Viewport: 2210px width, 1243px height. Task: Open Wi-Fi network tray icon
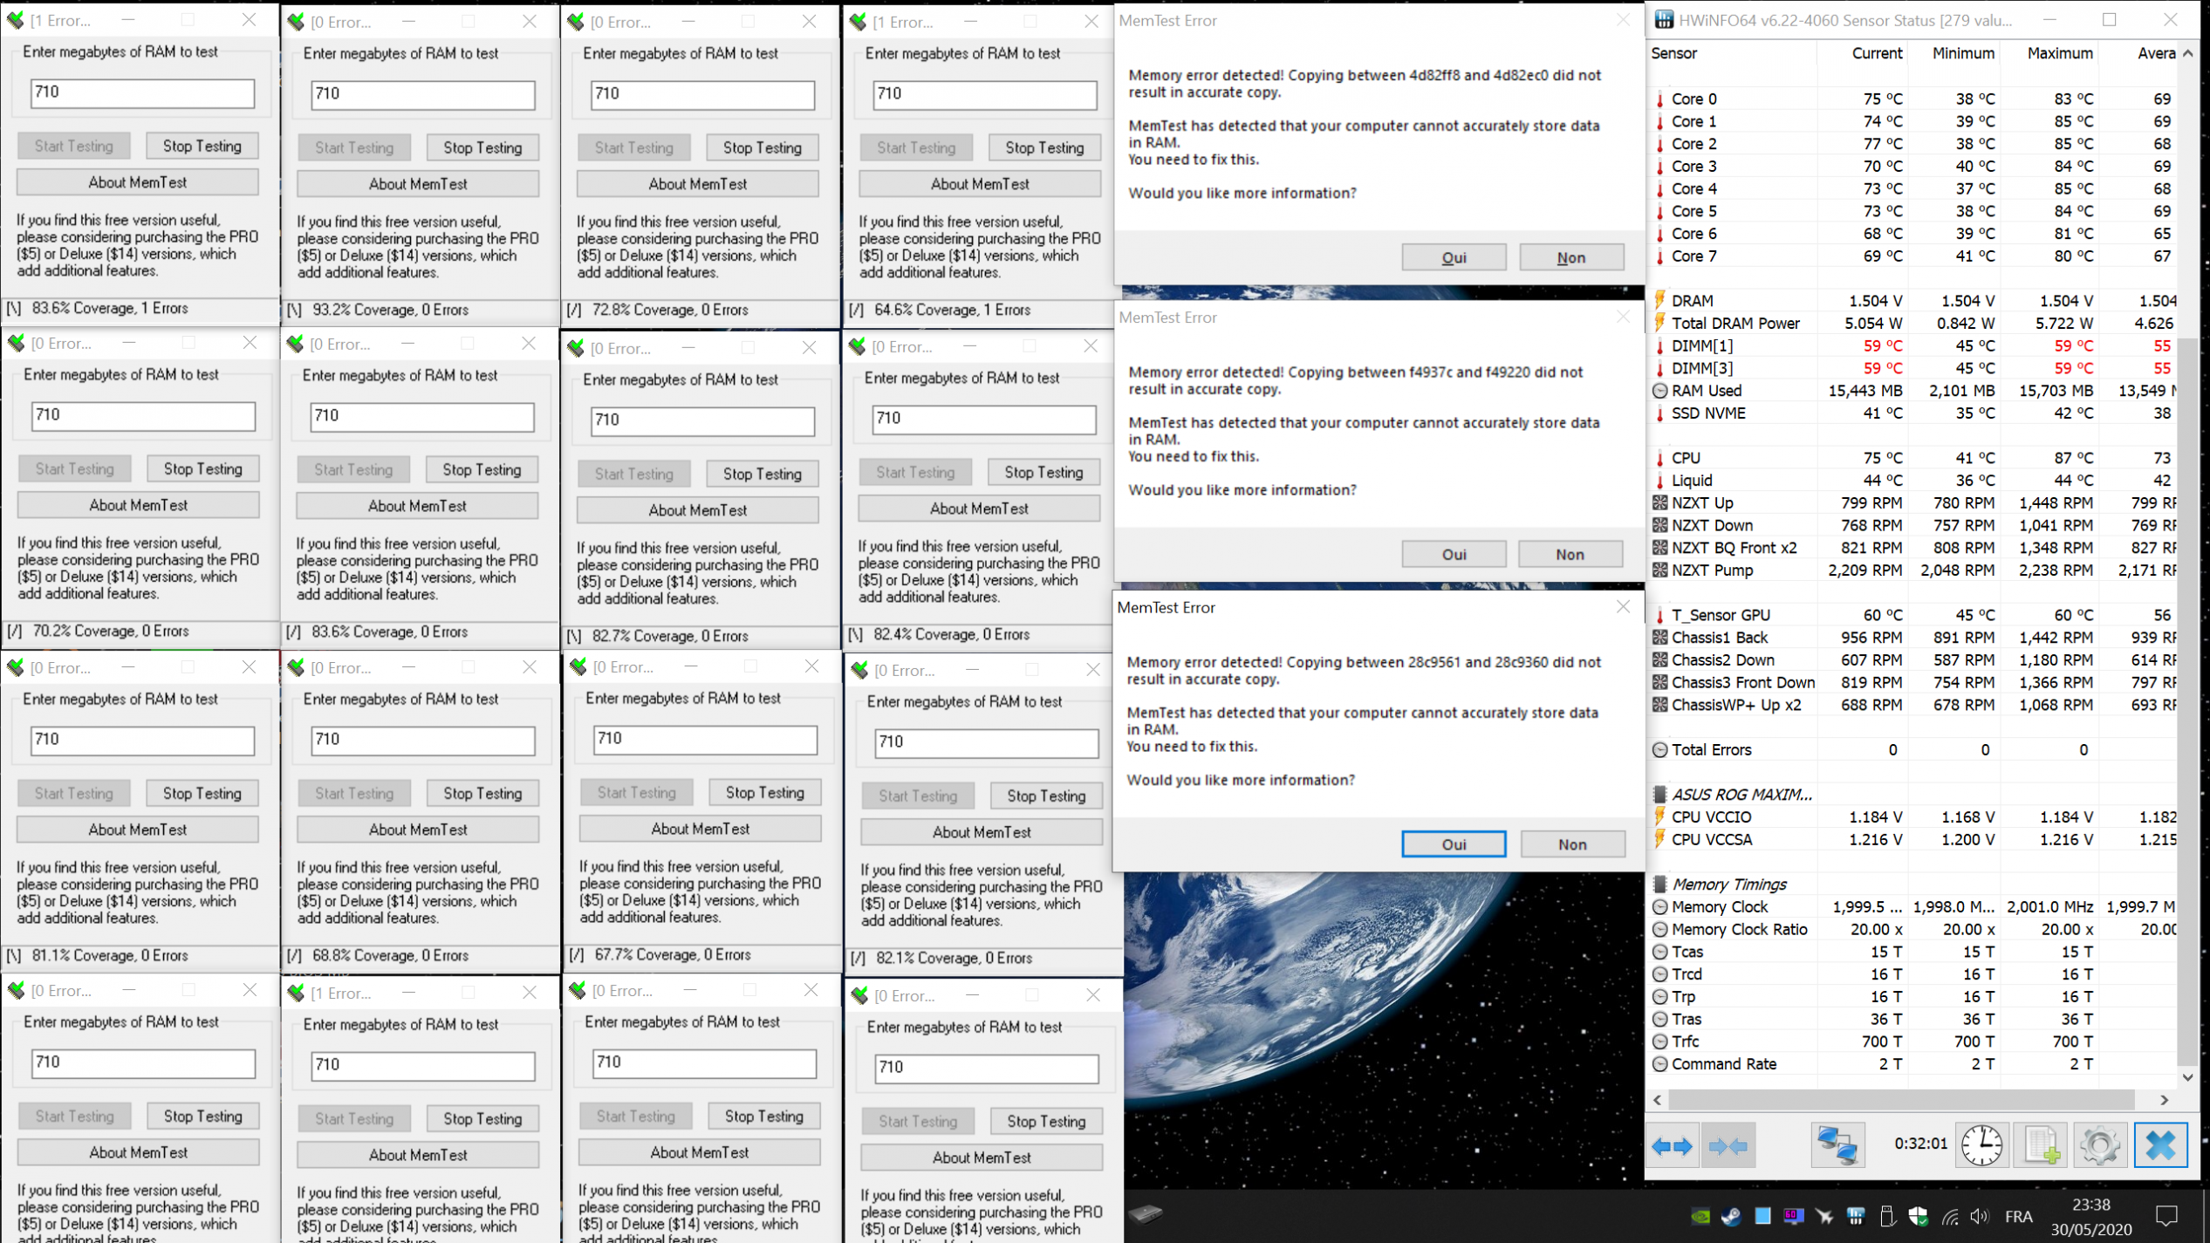click(1950, 1216)
